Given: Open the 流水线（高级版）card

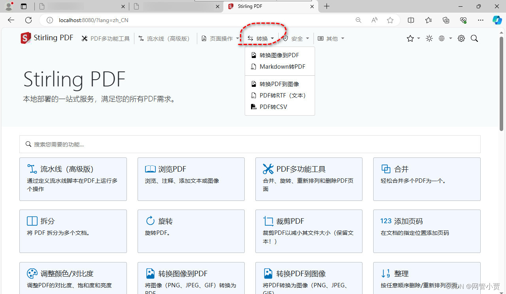Looking at the screenshot, I should coord(73,179).
